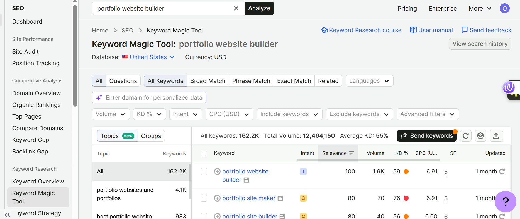Open the Keyword Research course link
The width and height of the screenshot is (520, 219).
tap(361, 30)
